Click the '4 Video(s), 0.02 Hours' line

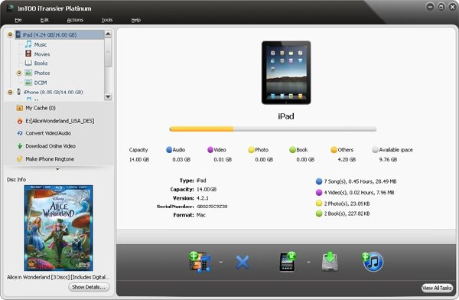pos(359,193)
